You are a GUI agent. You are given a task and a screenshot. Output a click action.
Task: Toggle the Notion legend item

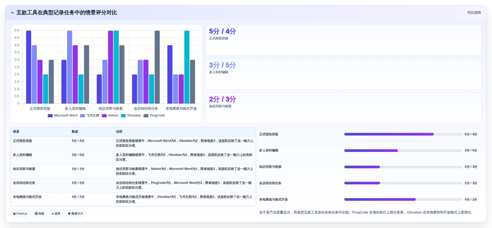tap(110, 115)
